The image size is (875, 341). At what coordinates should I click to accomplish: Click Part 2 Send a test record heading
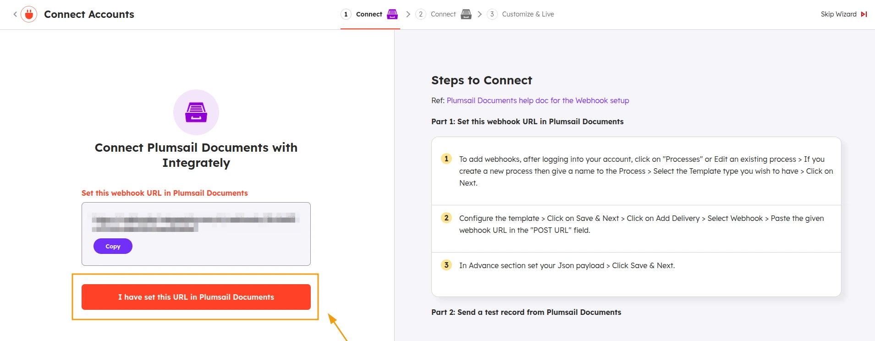[526, 312]
